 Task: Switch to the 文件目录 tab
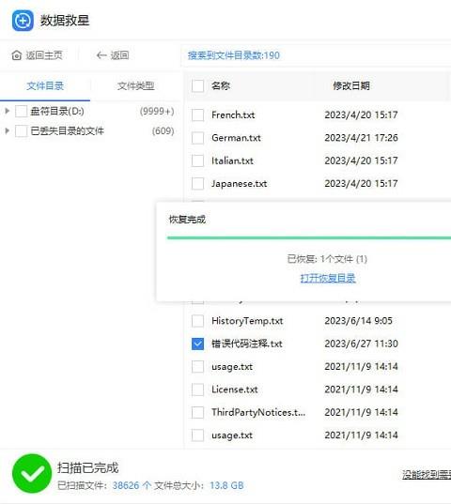(x=45, y=85)
